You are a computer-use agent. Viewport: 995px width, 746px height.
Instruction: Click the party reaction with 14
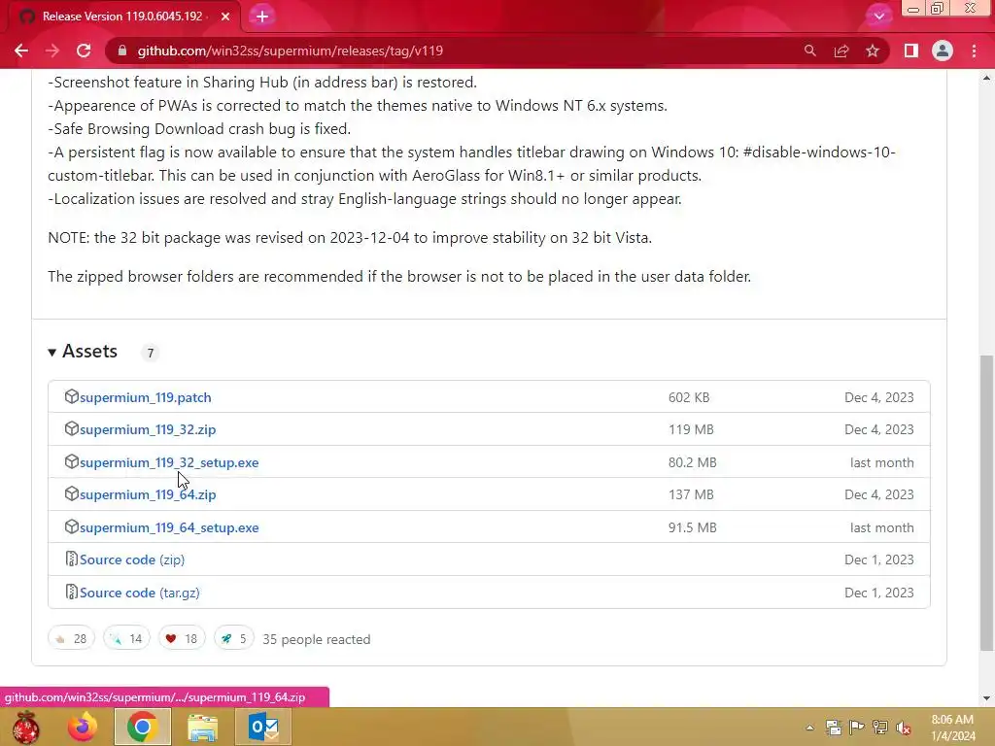pyautogui.click(x=126, y=638)
